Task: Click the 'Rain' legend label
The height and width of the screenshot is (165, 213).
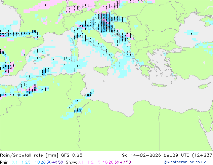Action: (x=4, y=162)
